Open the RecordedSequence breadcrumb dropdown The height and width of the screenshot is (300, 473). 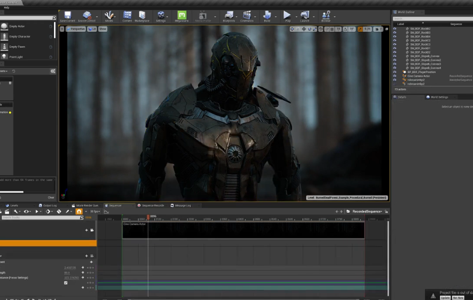(367, 211)
